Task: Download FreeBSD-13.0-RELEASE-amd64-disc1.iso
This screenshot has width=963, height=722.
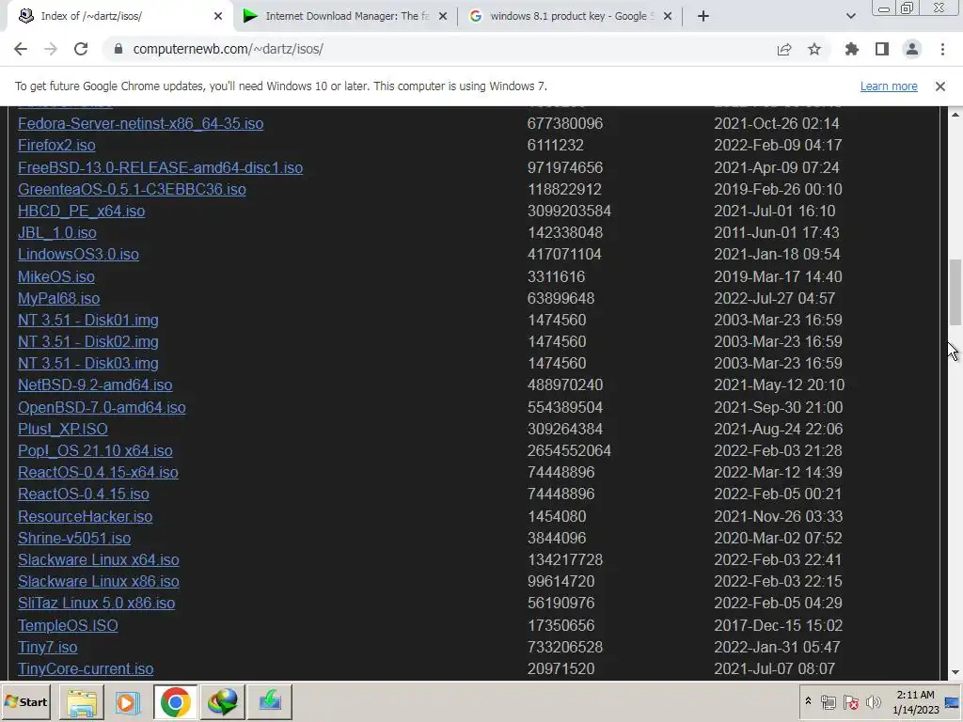Action: click(160, 167)
